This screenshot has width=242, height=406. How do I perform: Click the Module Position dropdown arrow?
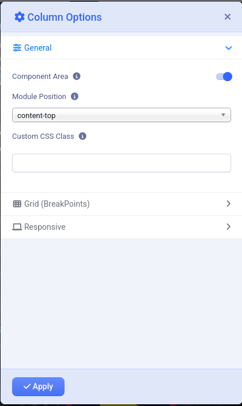[223, 115]
